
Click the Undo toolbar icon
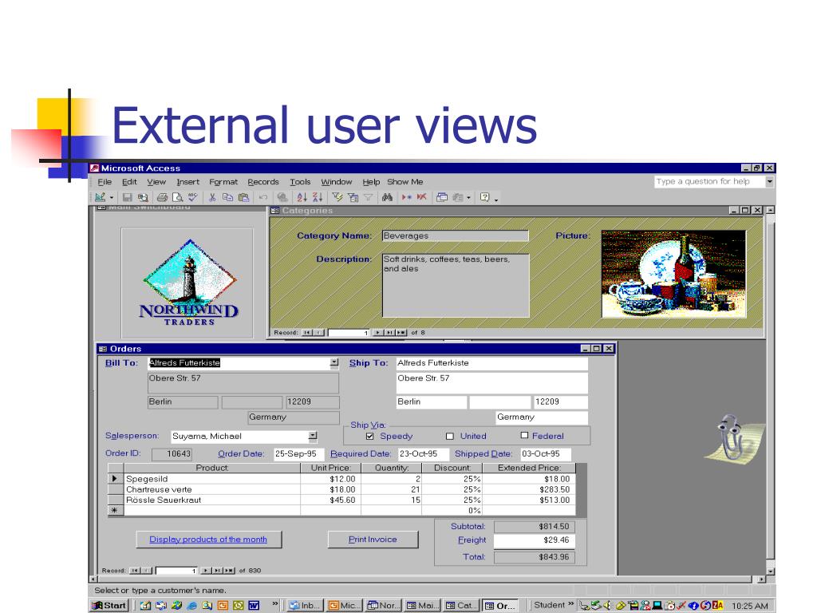pos(263,198)
